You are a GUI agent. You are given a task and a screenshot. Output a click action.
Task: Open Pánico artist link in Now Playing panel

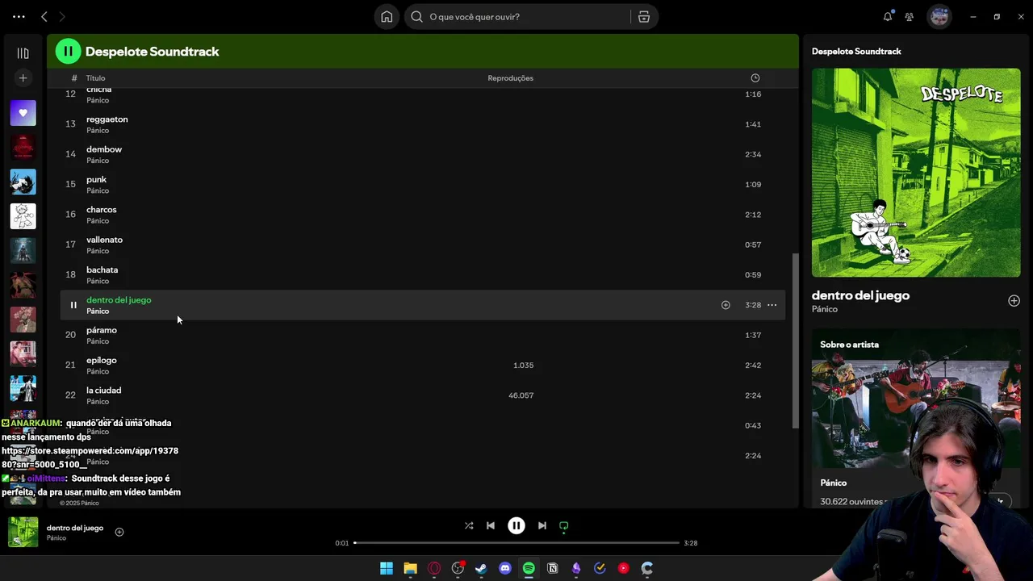tap(825, 309)
